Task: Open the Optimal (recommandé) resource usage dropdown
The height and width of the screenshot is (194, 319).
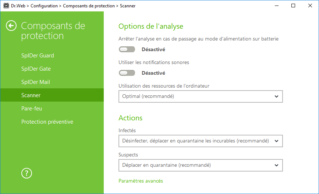Action: 201,96
